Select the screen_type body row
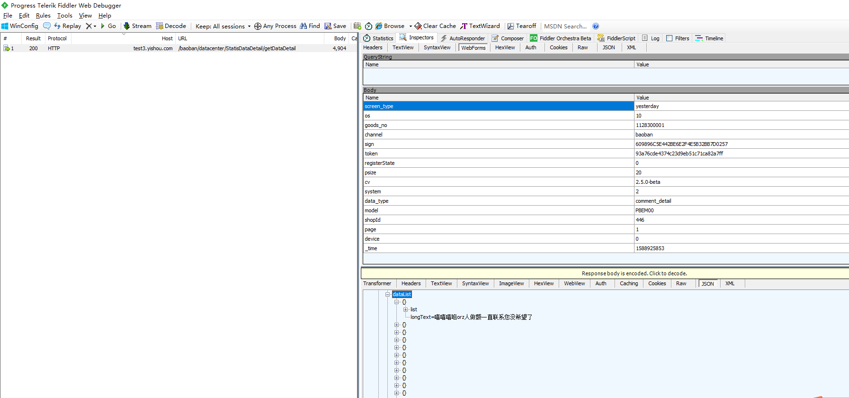Viewport: 849px width, 398px height. pyautogui.click(x=606, y=106)
